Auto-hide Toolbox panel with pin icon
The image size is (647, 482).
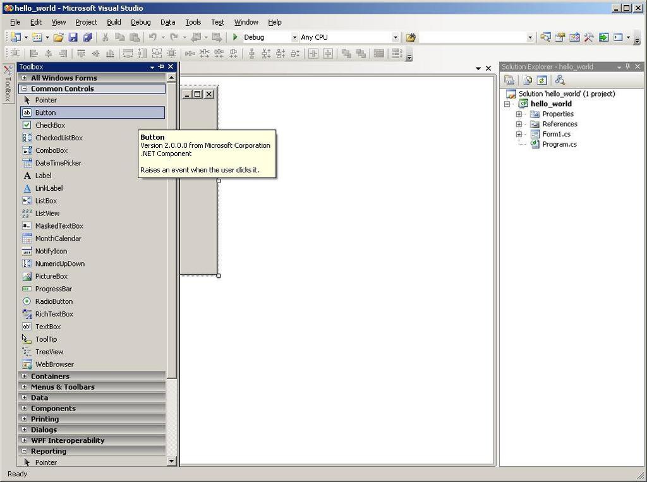click(x=161, y=66)
